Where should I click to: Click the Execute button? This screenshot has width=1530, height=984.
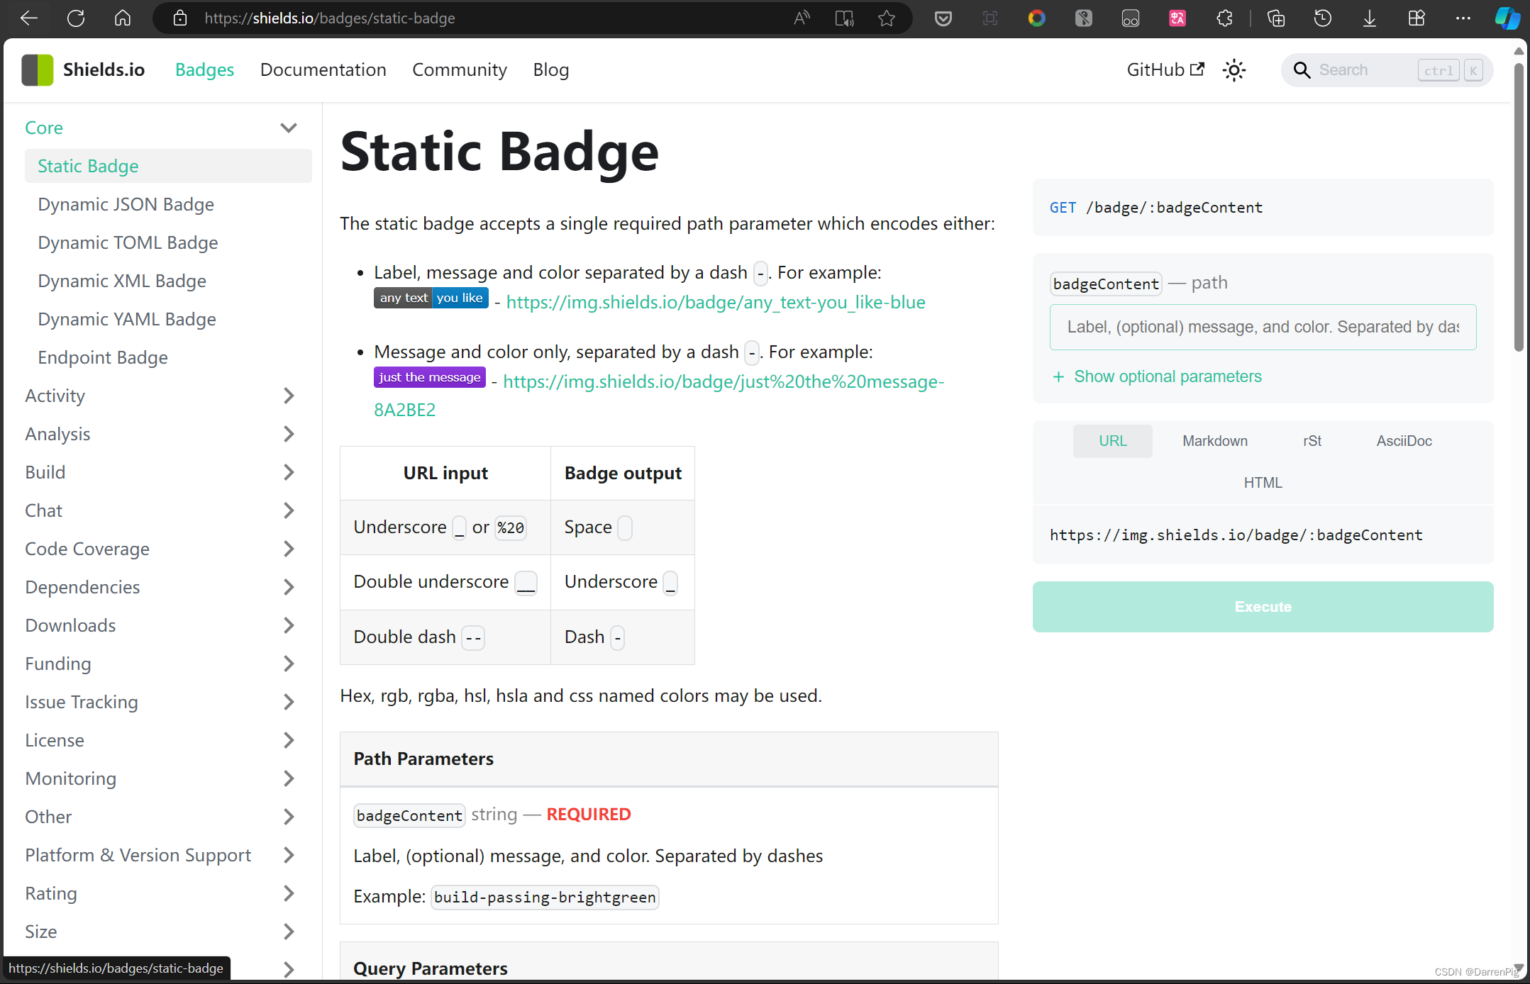tap(1263, 607)
